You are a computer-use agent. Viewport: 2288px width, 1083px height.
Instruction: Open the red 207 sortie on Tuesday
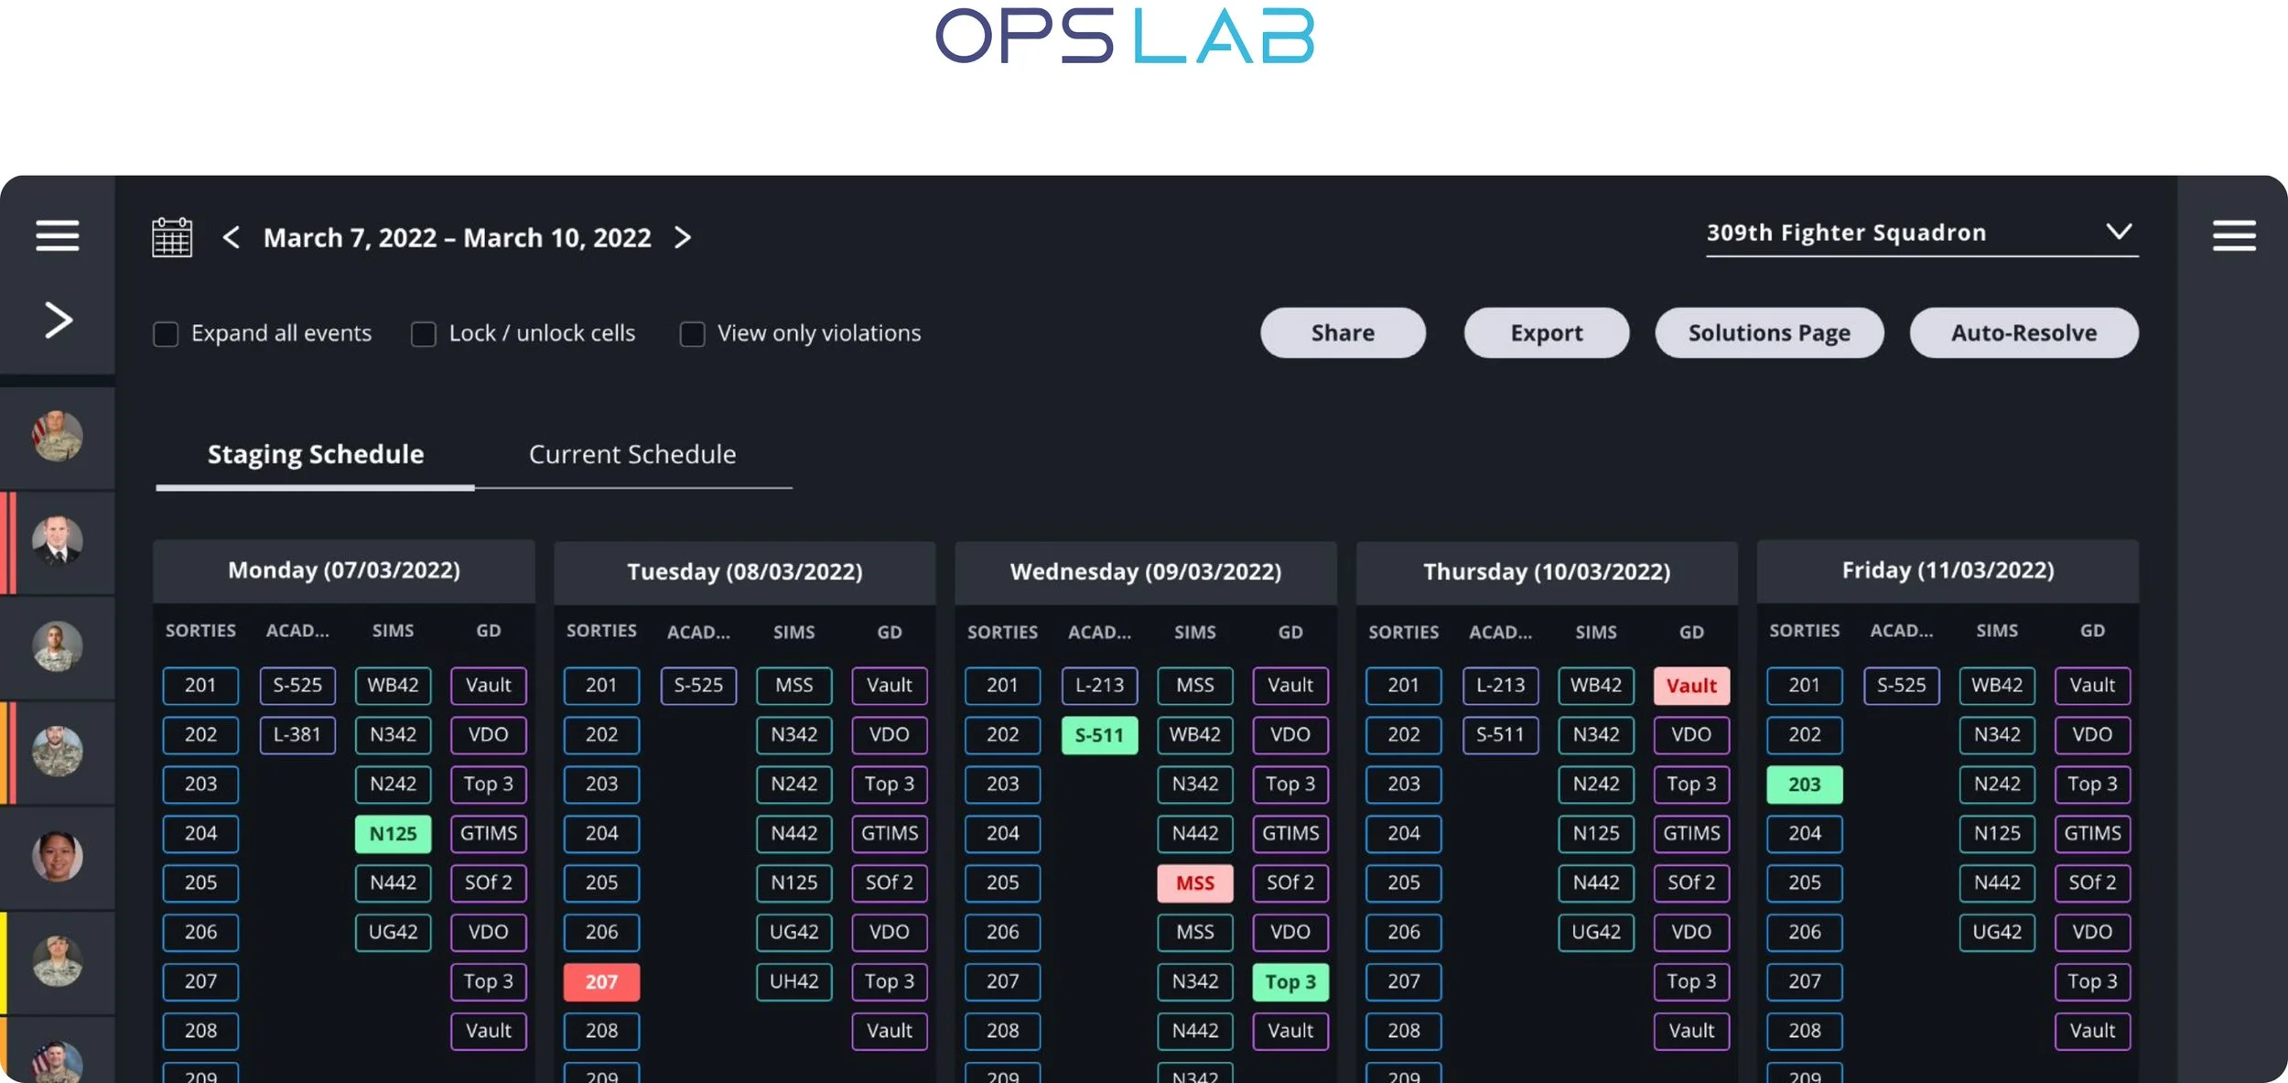tap(601, 982)
